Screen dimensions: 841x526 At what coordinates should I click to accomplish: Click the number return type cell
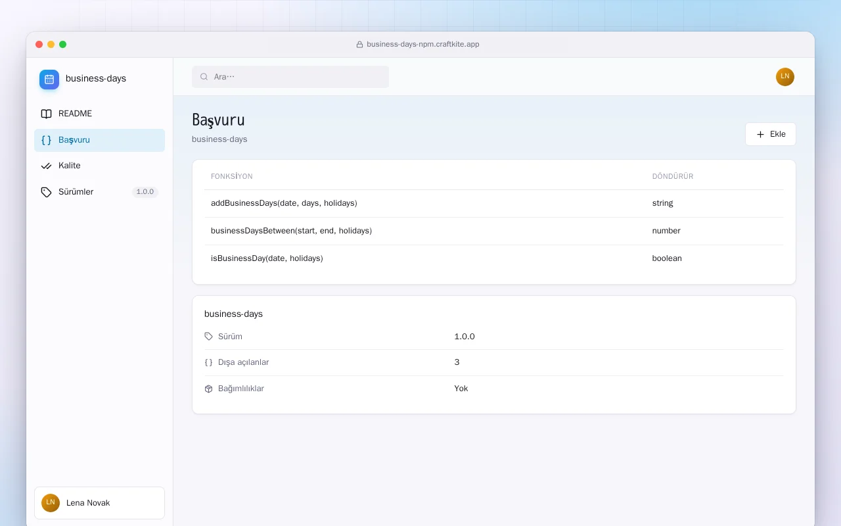(x=666, y=231)
